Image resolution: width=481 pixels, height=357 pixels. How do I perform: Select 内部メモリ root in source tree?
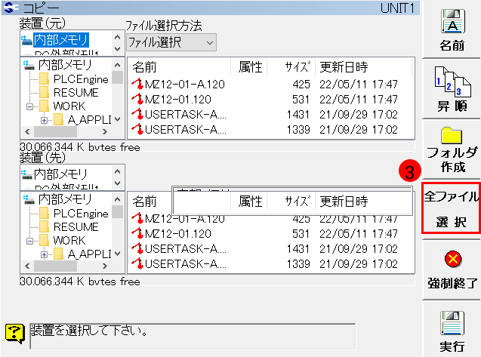click(65, 65)
